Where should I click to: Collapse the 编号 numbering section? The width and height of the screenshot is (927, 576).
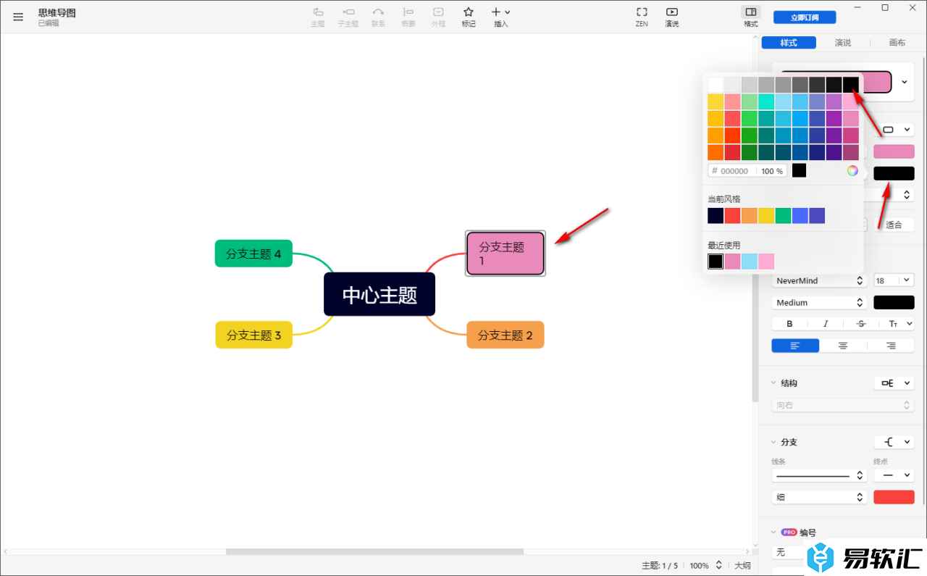point(772,533)
